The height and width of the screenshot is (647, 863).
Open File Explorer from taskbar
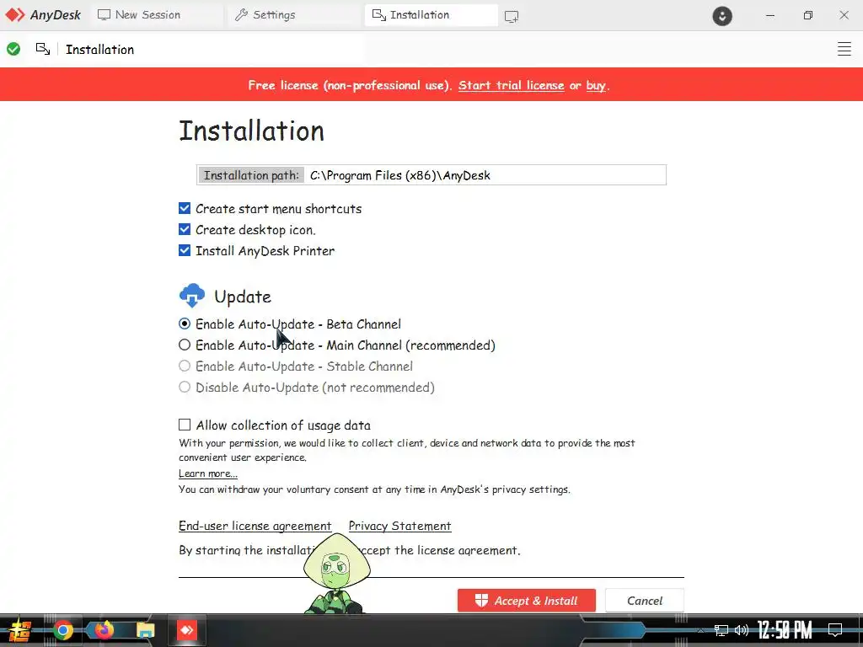[x=145, y=630]
